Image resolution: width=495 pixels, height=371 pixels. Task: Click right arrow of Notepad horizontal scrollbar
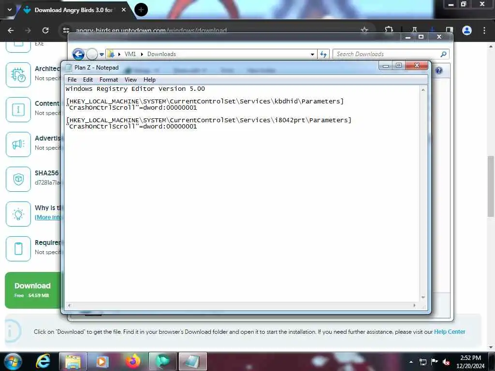[414, 305]
